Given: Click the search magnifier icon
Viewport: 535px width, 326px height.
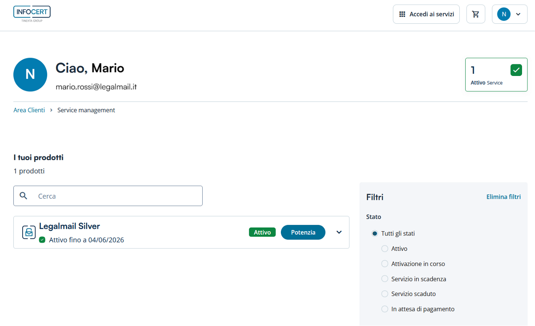Looking at the screenshot, I should coord(24,196).
